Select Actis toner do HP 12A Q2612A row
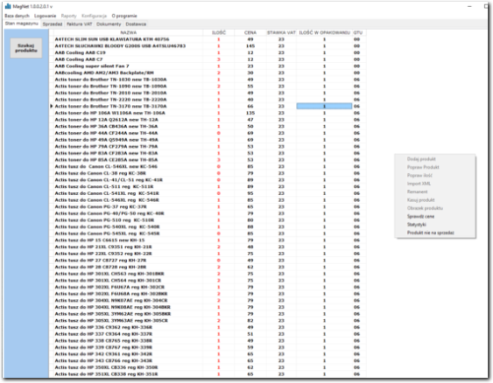The height and width of the screenshot is (383, 493). coord(208,120)
